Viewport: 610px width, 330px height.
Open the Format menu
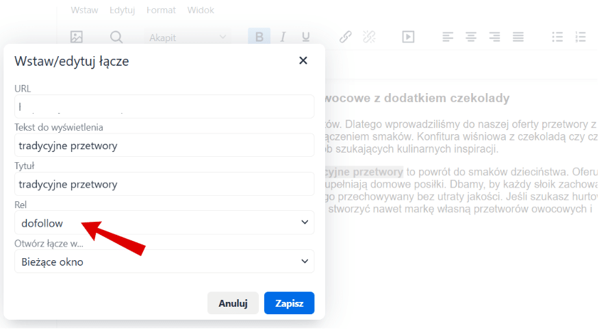pyautogui.click(x=161, y=10)
